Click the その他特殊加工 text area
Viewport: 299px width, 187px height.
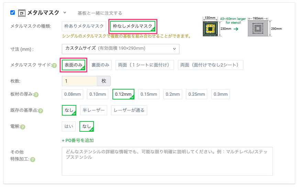coord(167,161)
